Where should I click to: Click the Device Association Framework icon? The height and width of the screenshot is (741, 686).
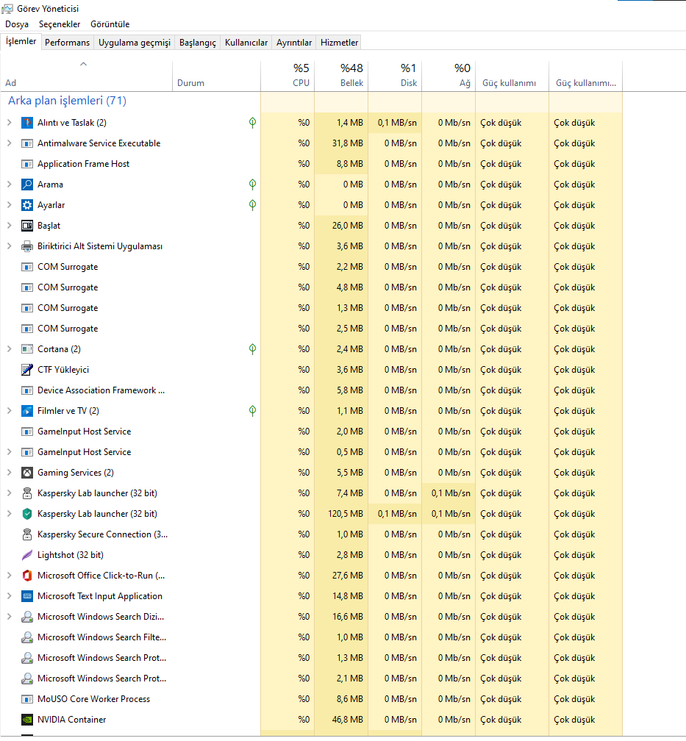(x=27, y=390)
